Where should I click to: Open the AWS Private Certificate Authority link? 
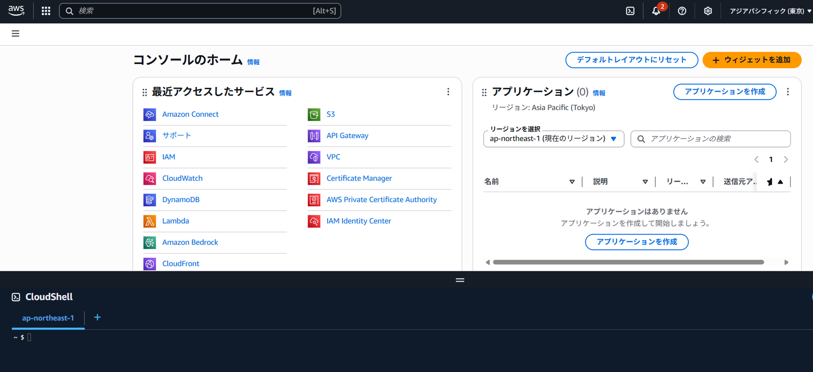click(x=381, y=200)
